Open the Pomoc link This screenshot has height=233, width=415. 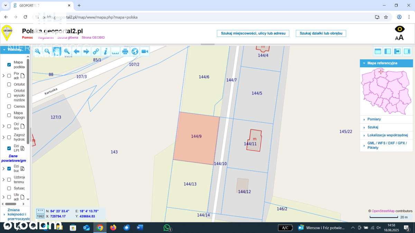[x=27, y=37]
